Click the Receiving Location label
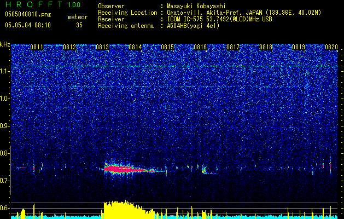 click(127, 13)
